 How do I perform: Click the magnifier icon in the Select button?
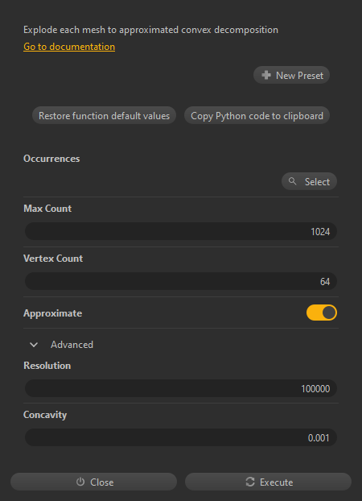click(x=292, y=181)
